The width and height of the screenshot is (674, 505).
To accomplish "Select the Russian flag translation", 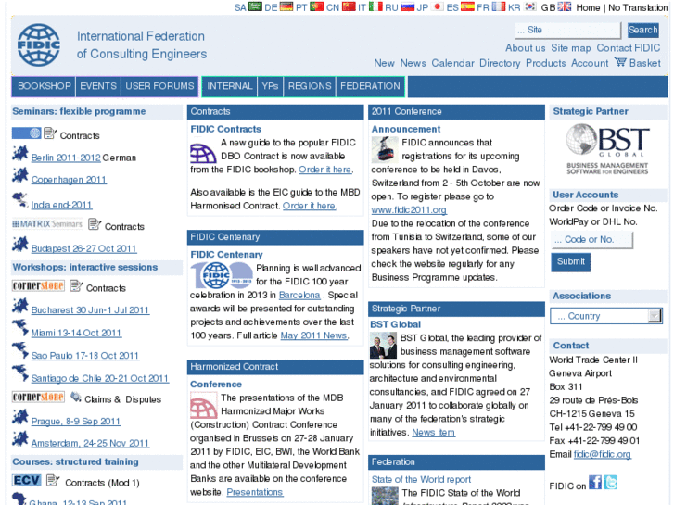I will tap(408, 6).
